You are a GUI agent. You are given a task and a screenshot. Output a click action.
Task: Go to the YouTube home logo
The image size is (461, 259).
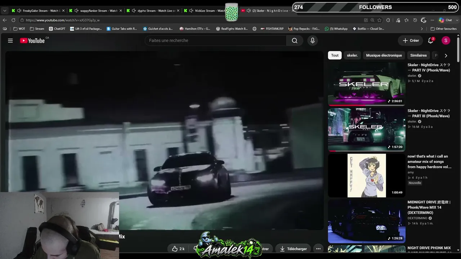tap(32, 41)
